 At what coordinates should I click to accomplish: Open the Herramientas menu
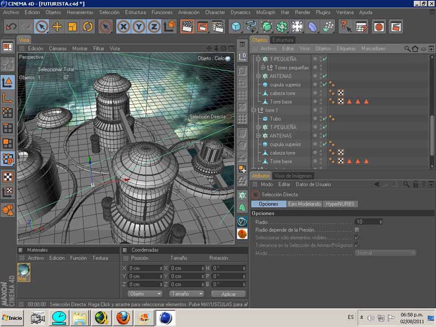click(80, 12)
